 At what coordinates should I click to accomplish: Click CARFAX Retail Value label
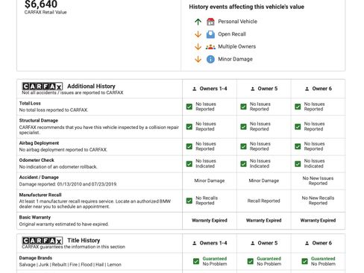tap(45, 12)
